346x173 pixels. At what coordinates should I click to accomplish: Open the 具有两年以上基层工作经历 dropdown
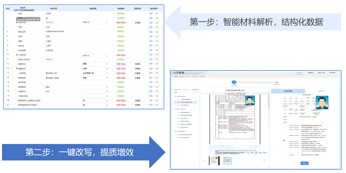tap(95, 101)
